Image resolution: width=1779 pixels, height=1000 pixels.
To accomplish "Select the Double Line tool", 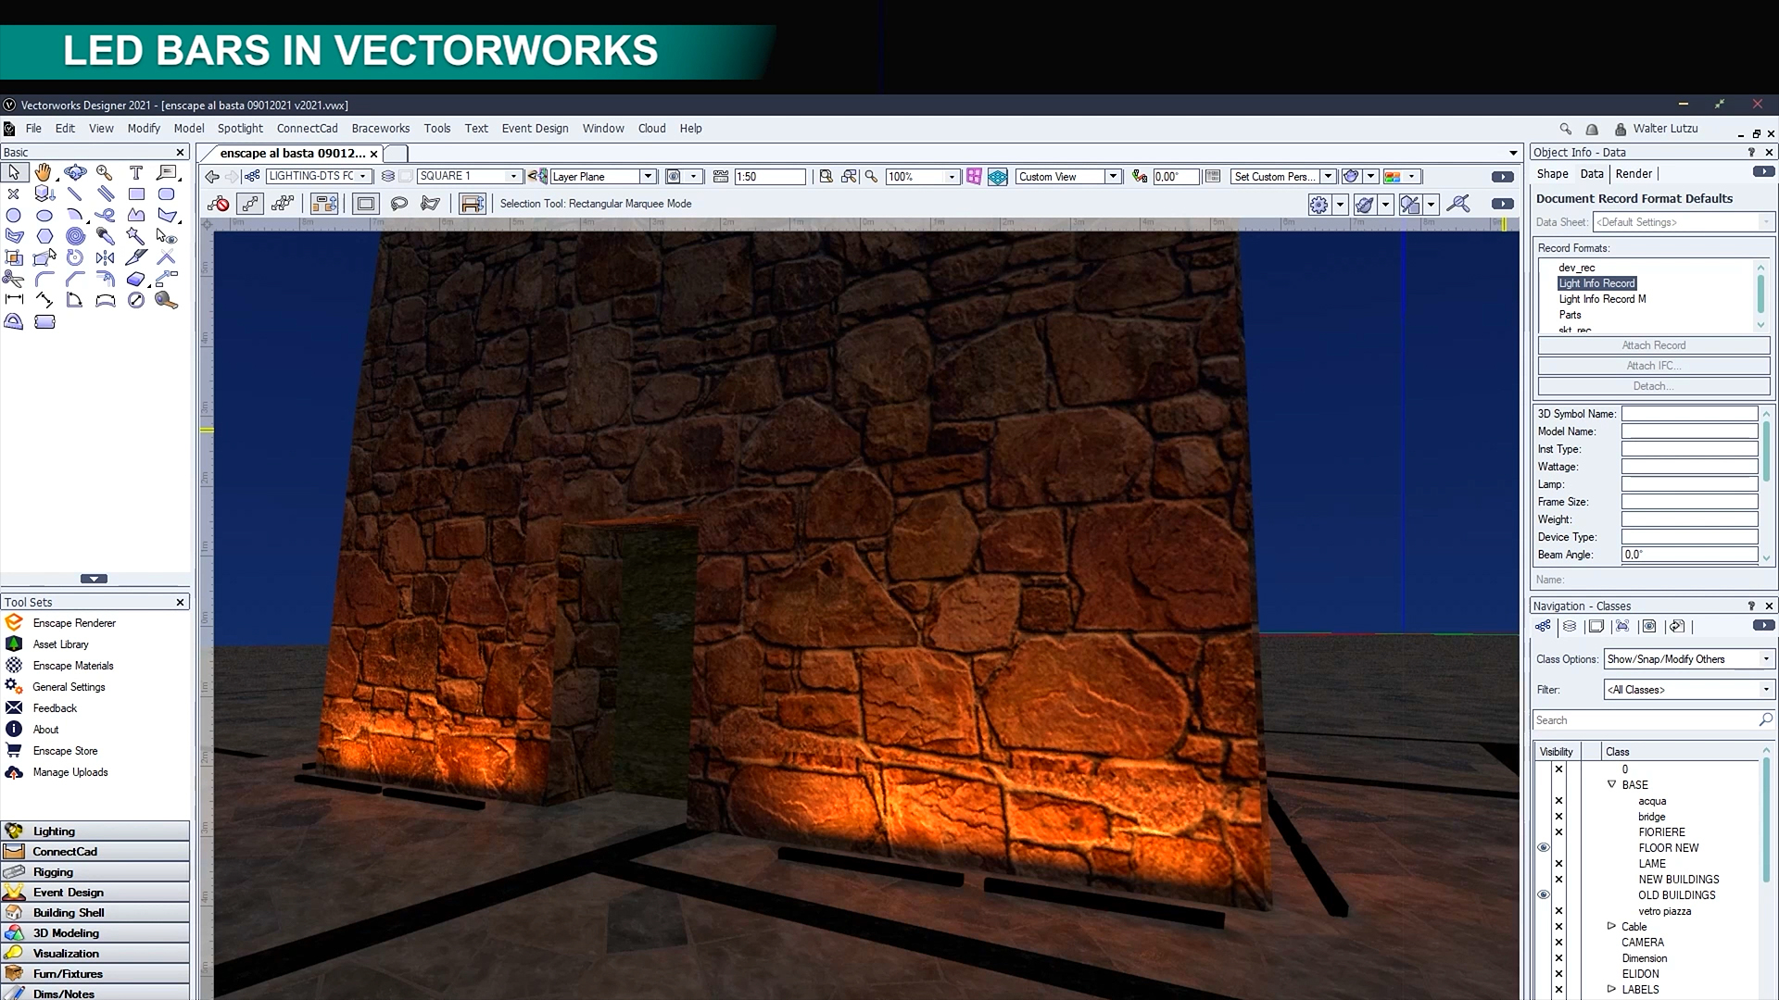I will (105, 194).
